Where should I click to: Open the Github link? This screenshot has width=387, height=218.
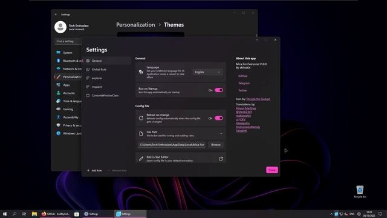point(243,76)
